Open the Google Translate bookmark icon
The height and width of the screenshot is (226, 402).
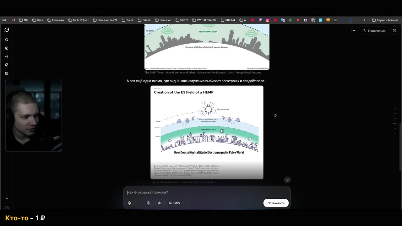click(283, 20)
